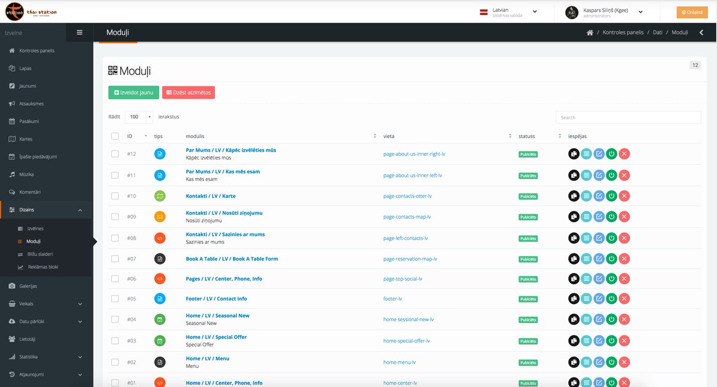Click the Publicēts status badge in row #12

coord(528,154)
